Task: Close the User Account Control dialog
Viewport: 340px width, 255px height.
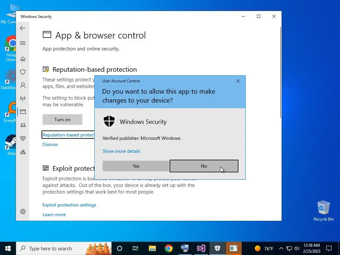Action: 238,81
